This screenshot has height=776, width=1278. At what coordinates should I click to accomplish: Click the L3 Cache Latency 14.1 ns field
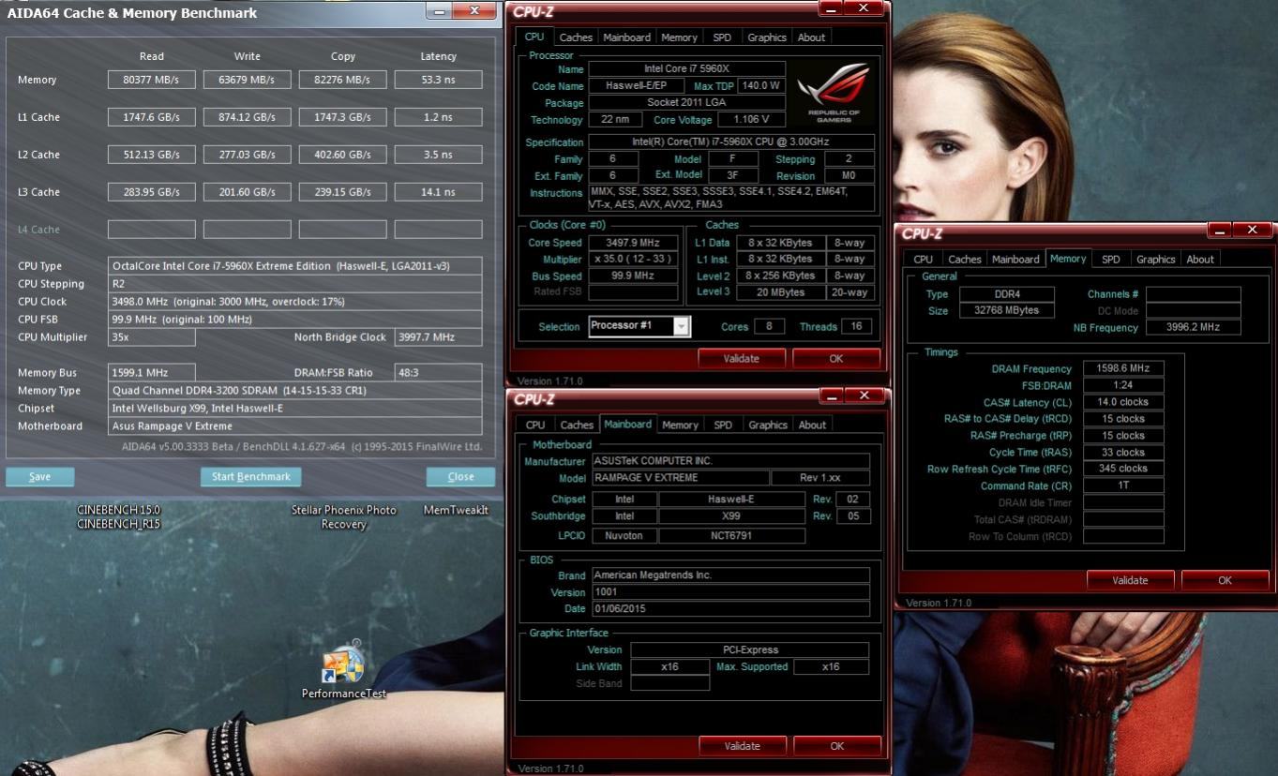(439, 192)
